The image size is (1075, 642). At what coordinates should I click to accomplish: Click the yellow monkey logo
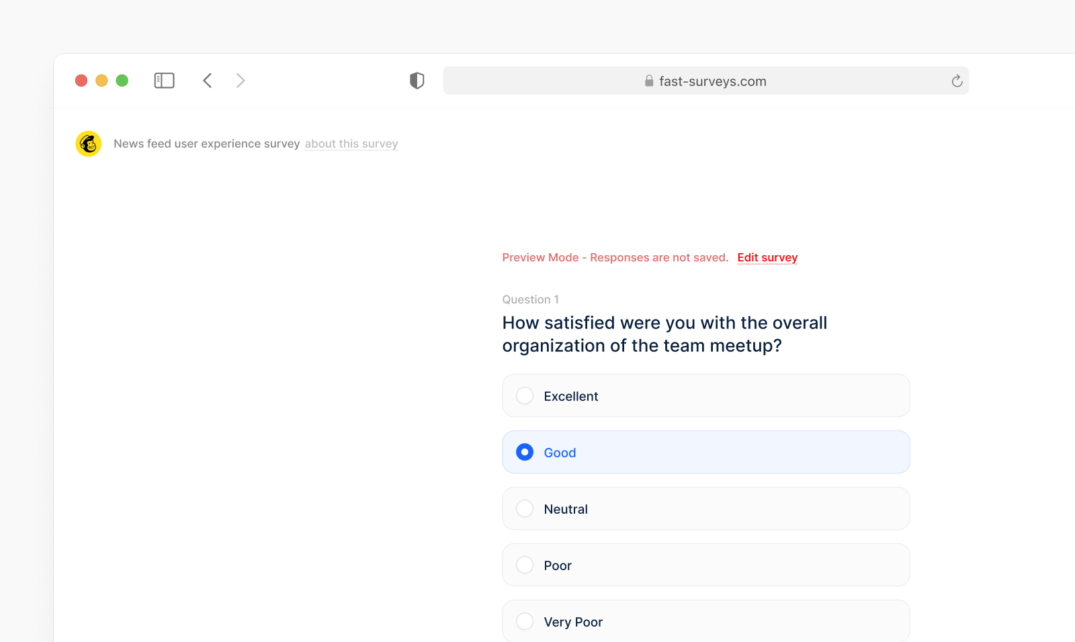point(89,144)
